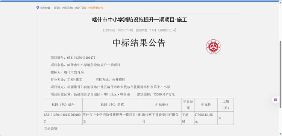Open the 首页 breadcrumb link
The width and height of the screenshot is (282, 136).
tap(56, 8)
